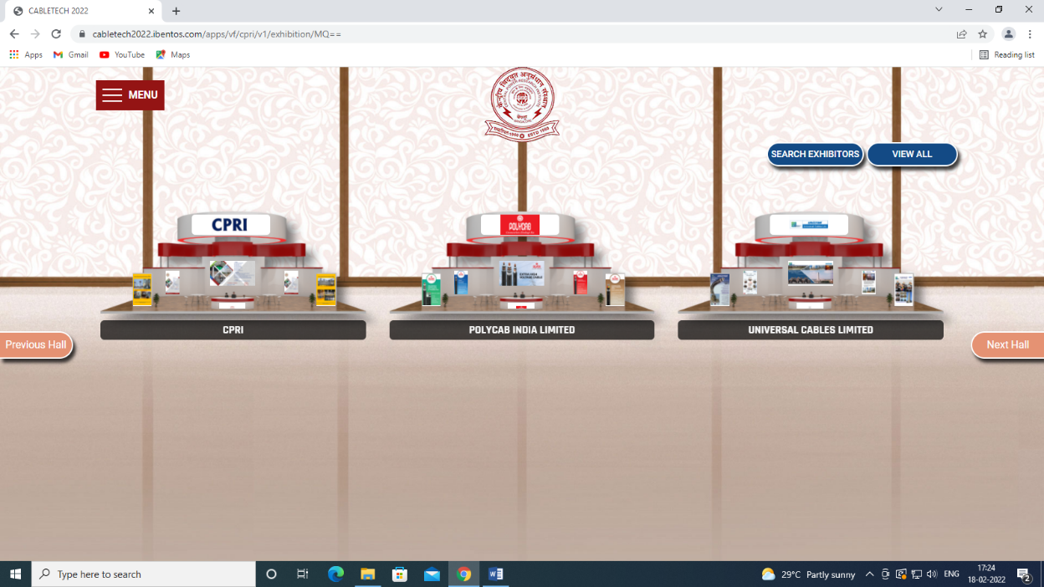Viewport: 1044px width, 587px height.
Task: Open Chrome's Reading list
Action: [x=1007, y=55]
